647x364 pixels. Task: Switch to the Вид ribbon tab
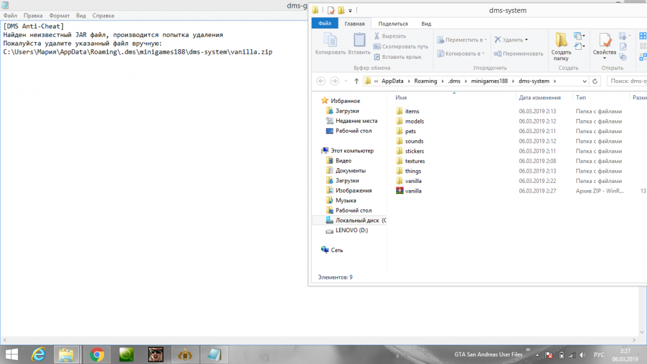click(x=426, y=23)
